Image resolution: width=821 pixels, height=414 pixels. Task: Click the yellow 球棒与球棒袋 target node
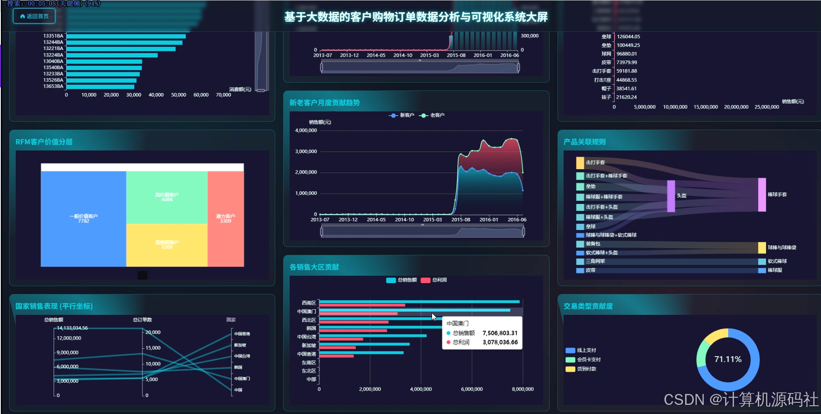coord(762,248)
